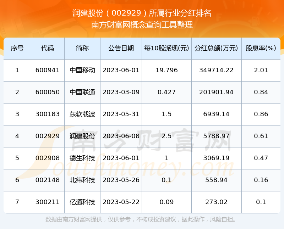284x229 pixels.
Task: Click total dividend 558.94
Action: pos(216,180)
